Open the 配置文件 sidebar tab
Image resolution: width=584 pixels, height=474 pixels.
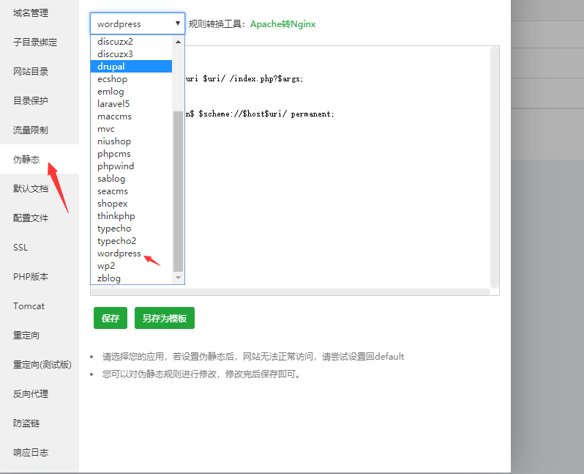(x=39, y=218)
